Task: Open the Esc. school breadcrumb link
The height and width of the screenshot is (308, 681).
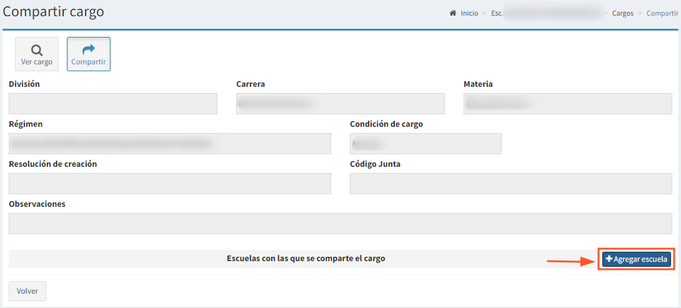Action: tap(547, 13)
